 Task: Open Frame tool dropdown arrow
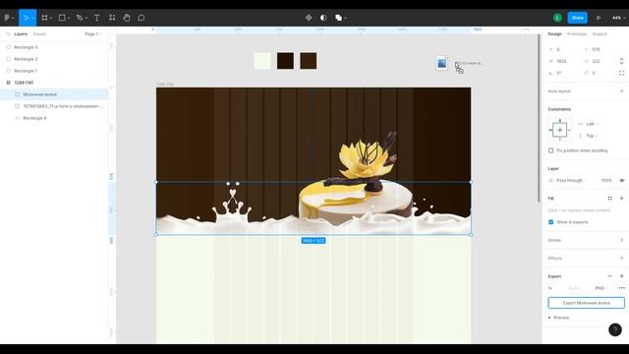(51, 18)
